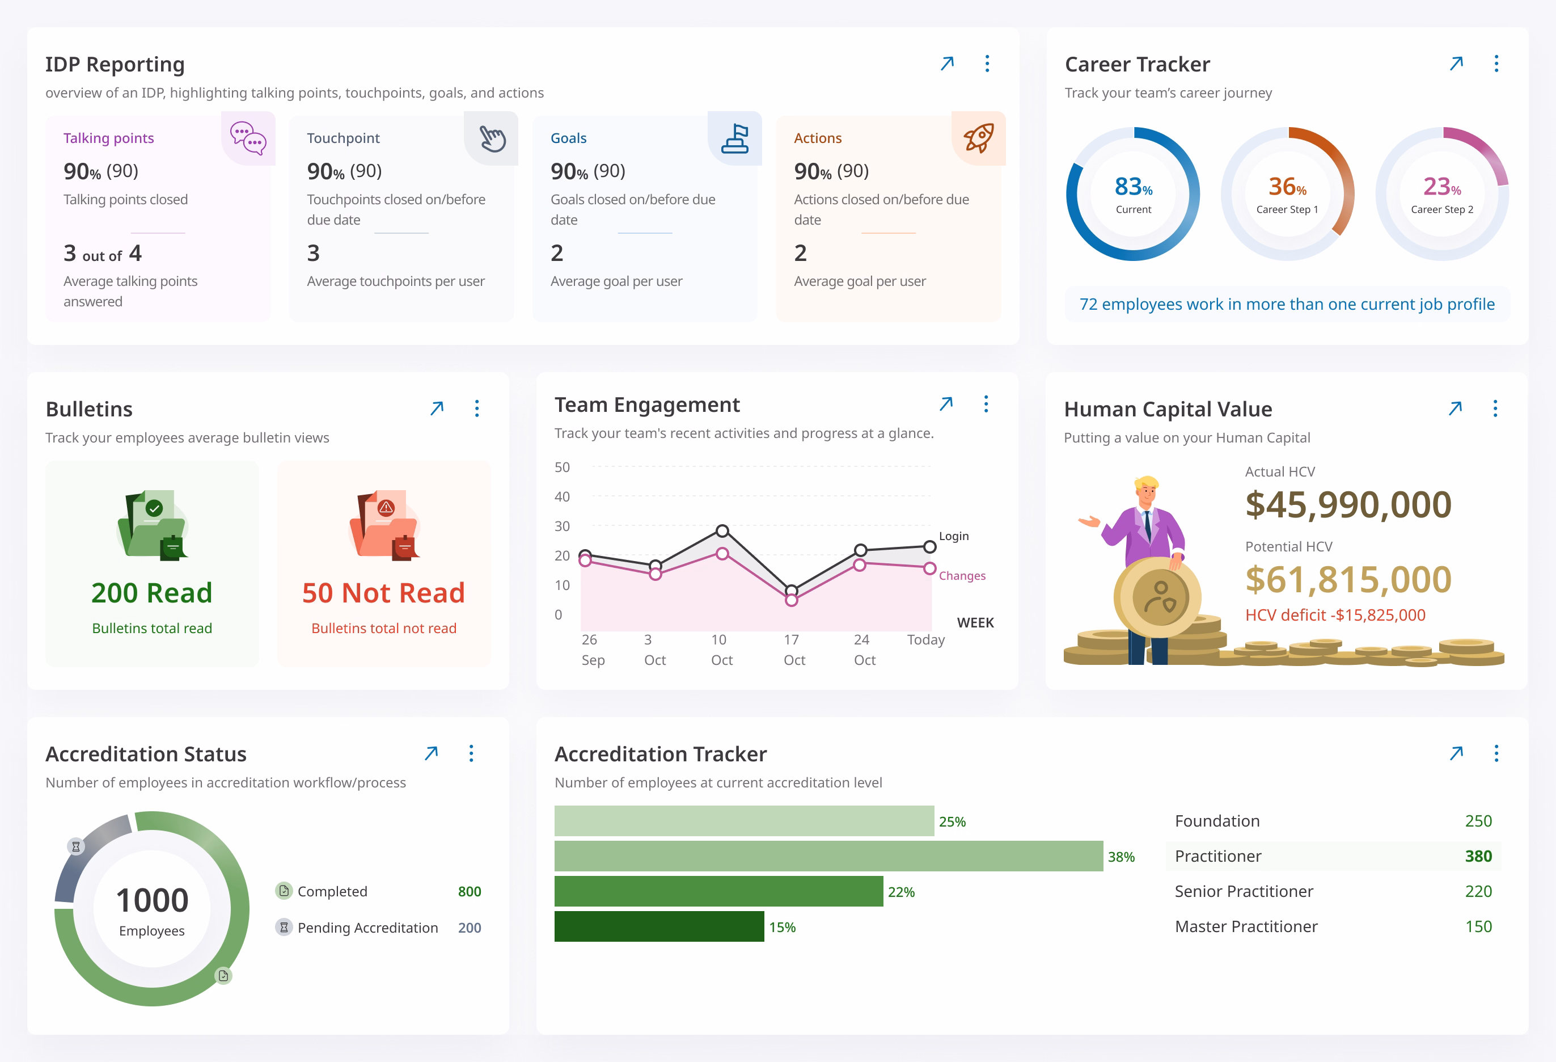Viewport: 1556px width, 1062px height.
Task: Open Career Tracker via its arrow icon
Action: tap(1456, 64)
